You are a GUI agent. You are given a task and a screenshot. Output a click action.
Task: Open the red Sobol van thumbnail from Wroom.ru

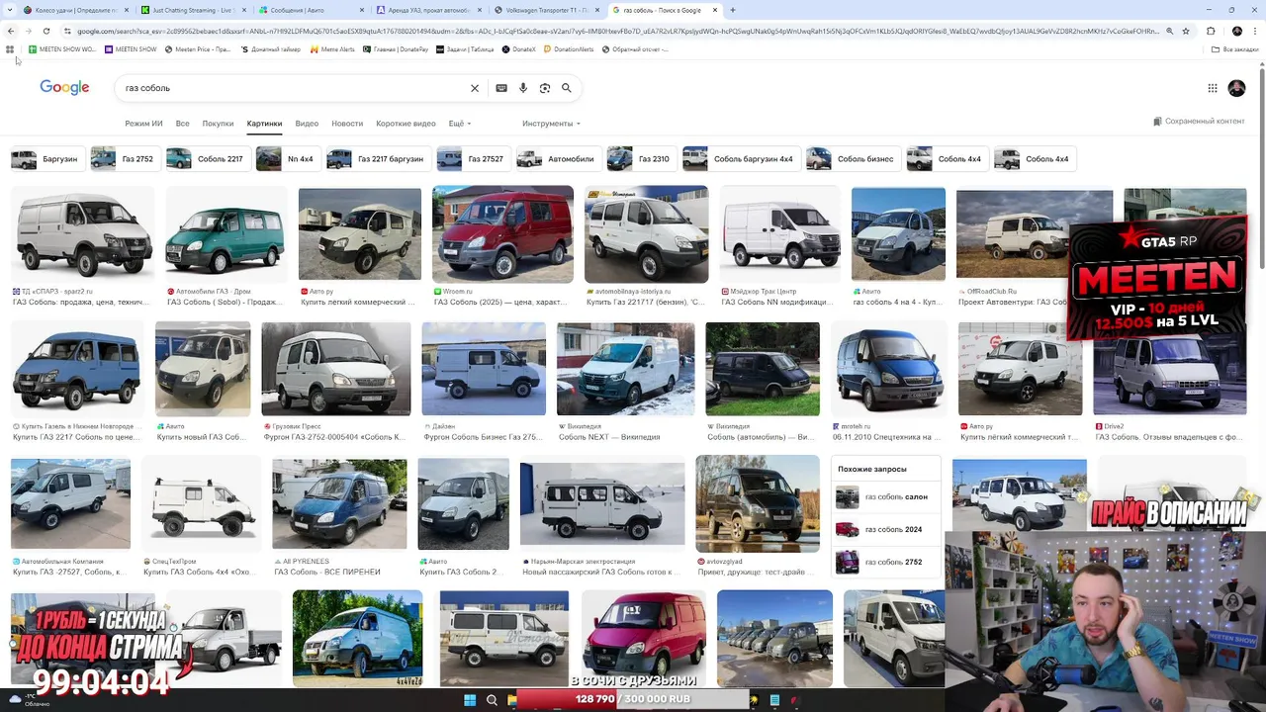point(502,234)
